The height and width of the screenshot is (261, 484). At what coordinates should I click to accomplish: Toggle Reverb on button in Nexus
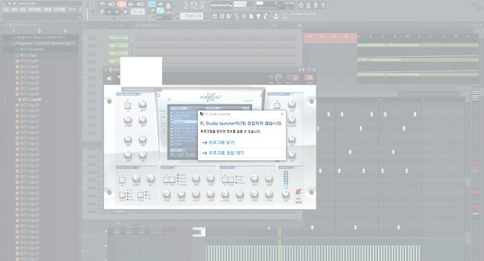coord(225,180)
